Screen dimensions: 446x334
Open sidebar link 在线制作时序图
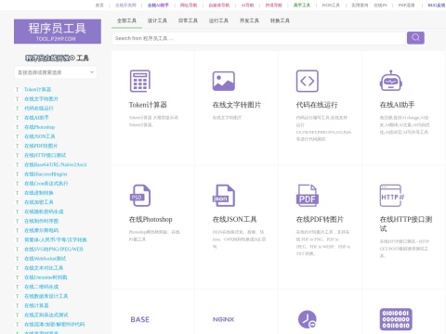(x=42, y=221)
